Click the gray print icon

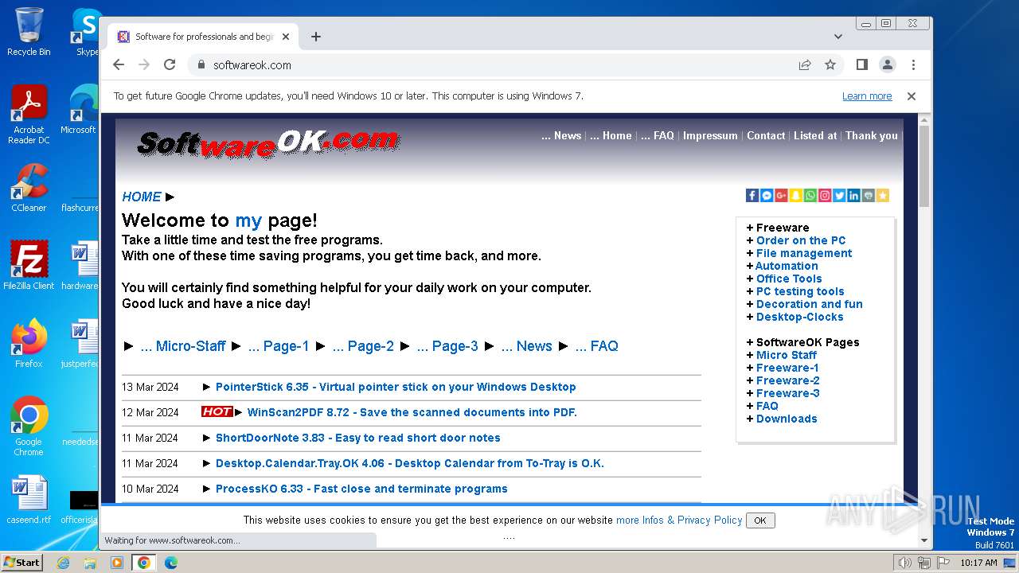[x=868, y=195]
